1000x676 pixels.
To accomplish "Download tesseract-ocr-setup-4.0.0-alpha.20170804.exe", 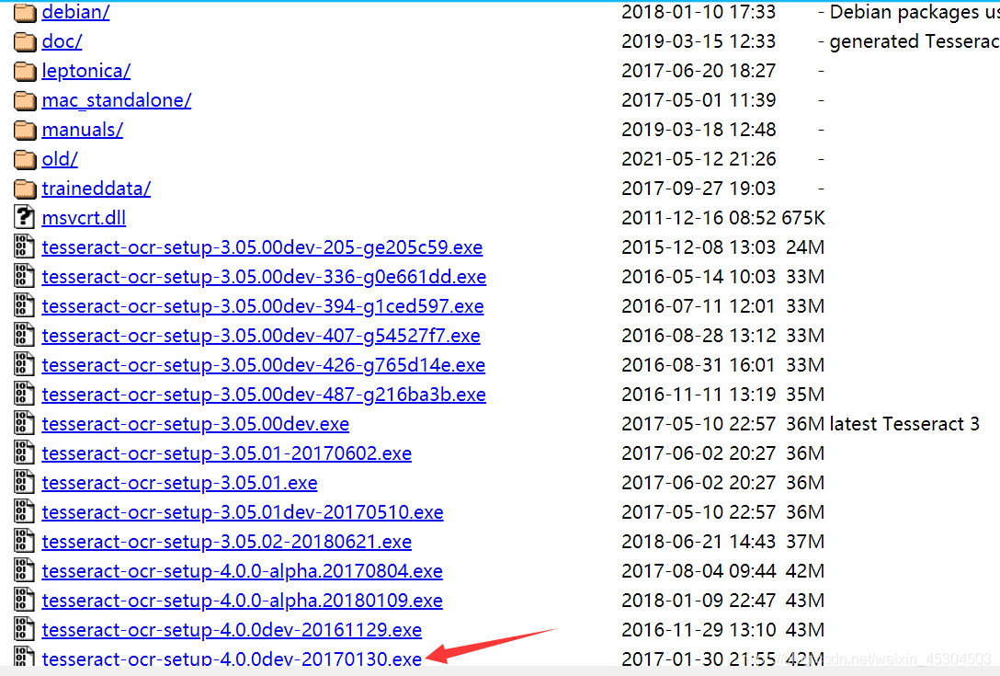I will (243, 570).
